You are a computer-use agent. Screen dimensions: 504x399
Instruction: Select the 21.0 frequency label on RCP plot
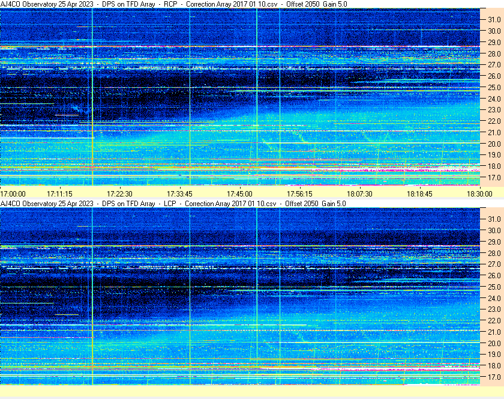494,133
